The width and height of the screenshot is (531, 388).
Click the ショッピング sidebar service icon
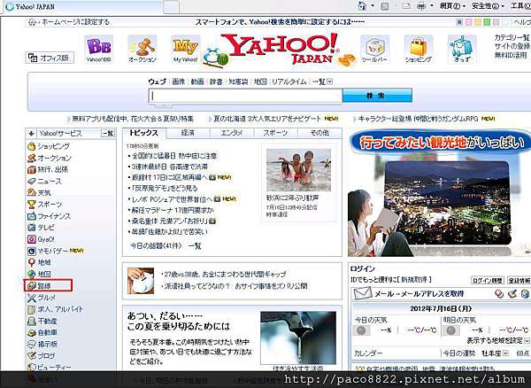[32, 146]
